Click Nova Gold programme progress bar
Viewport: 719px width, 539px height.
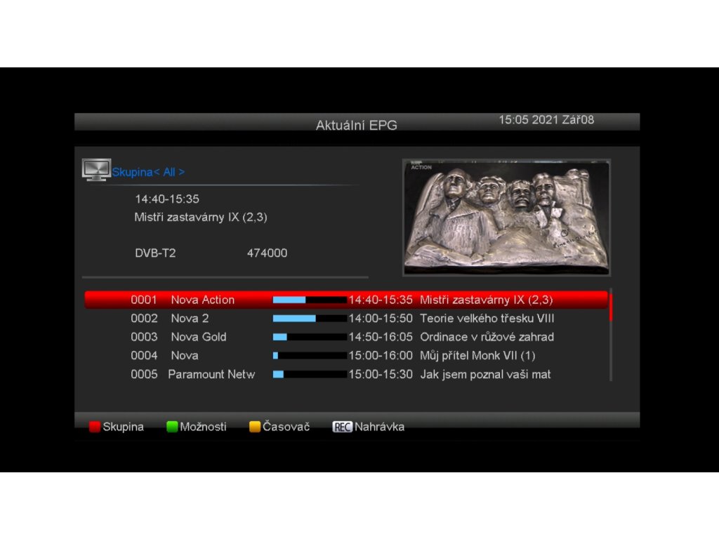[x=310, y=337]
